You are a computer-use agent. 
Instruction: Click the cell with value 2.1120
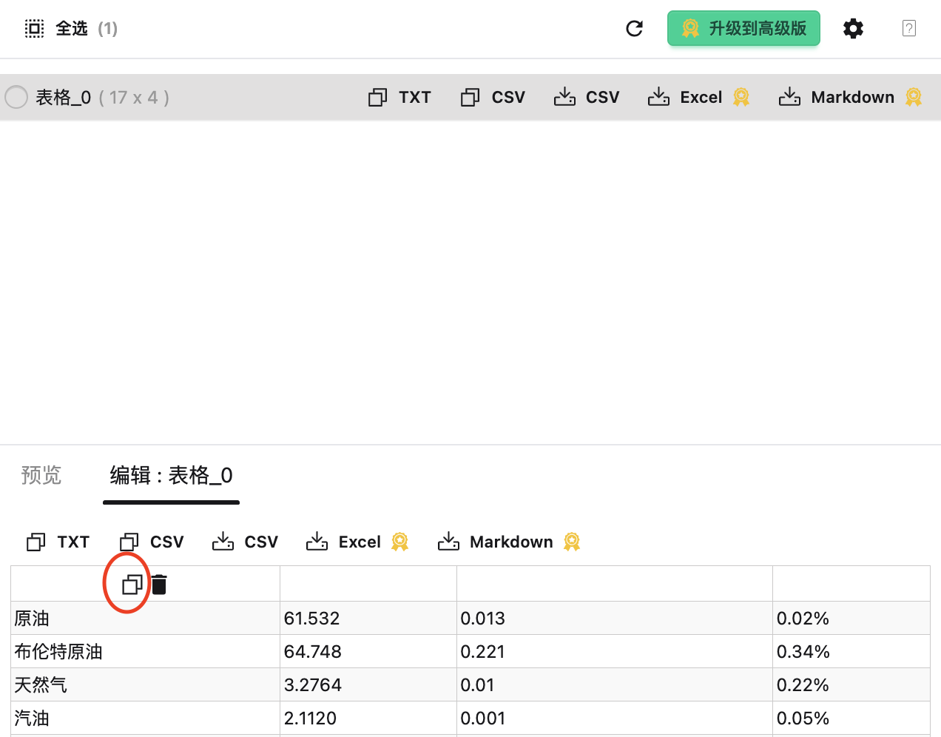[x=368, y=718]
